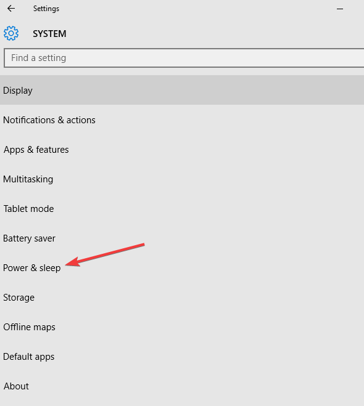The height and width of the screenshot is (406, 364).
Task: Open Apps & features settings
Action: click(182, 150)
